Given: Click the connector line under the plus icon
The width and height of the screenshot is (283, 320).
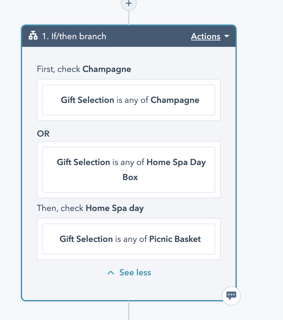Looking at the screenshot, I should point(129,18).
